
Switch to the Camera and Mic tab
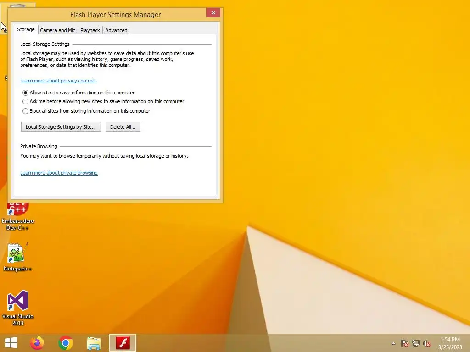57,30
